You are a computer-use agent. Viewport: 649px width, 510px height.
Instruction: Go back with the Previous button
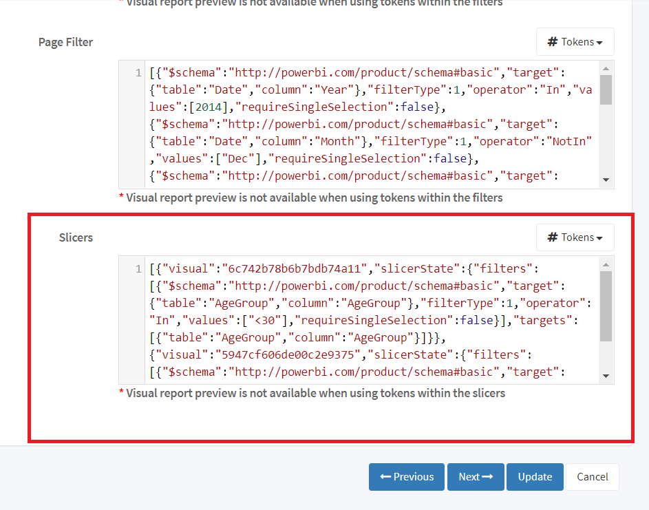tap(407, 477)
